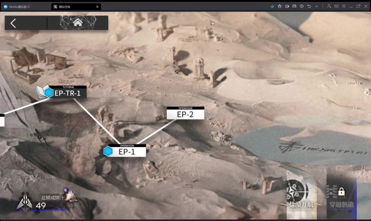Click the partially visible node on left edge
This screenshot has width=371, height=221.
click(2, 120)
